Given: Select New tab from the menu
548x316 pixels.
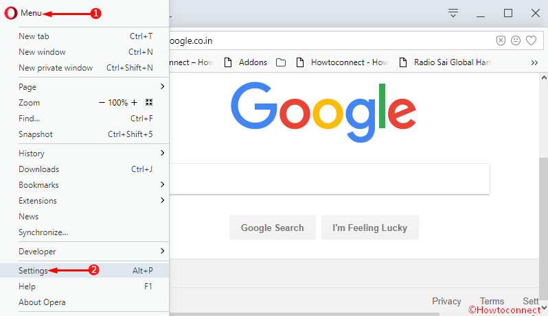Looking at the screenshot, I should tap(84, 36).
